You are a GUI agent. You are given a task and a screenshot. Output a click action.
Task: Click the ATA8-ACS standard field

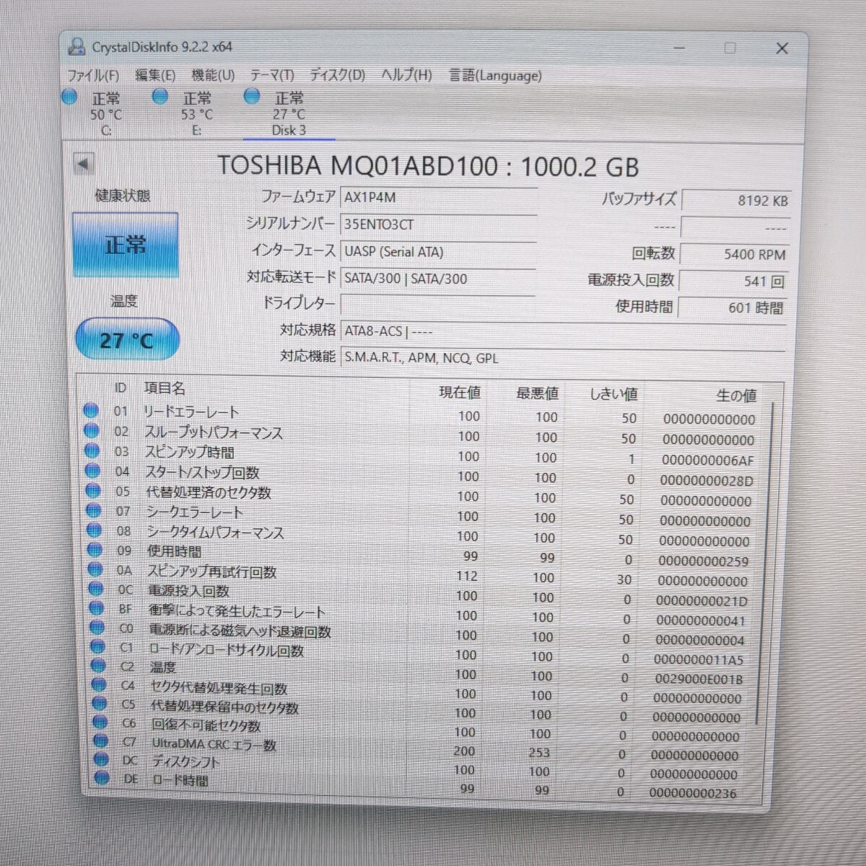(x=563, y=331)
